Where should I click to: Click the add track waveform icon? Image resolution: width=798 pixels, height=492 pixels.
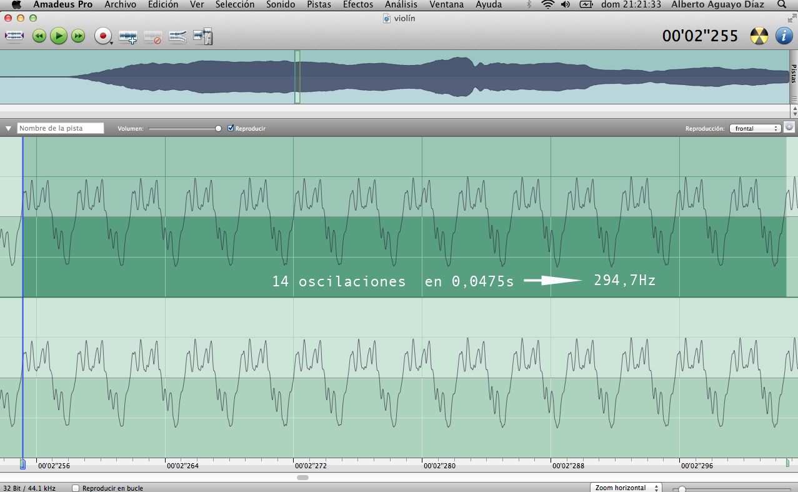point(128,38)
